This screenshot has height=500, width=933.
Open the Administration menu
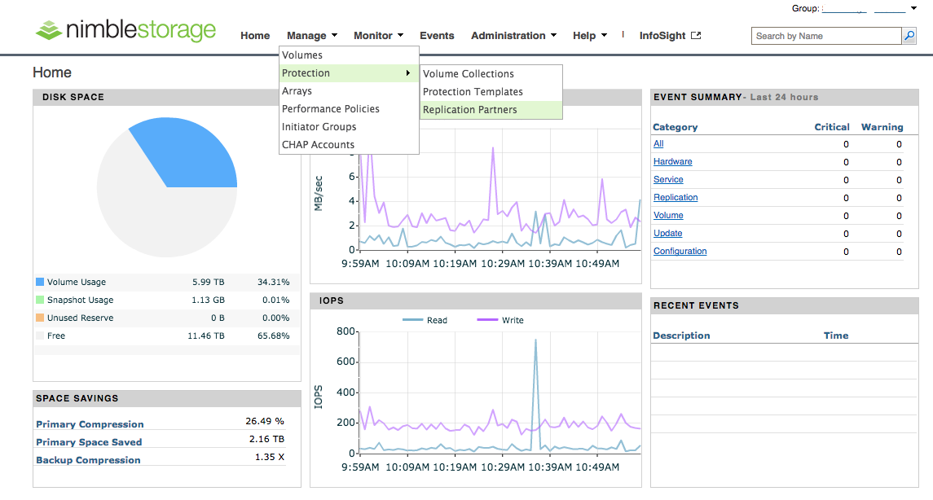tap(508, 35)
